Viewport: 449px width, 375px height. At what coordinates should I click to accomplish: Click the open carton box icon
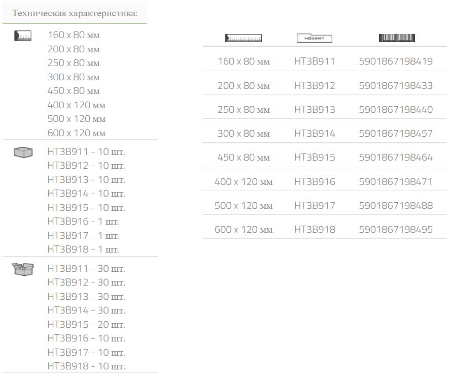point(23,268)
